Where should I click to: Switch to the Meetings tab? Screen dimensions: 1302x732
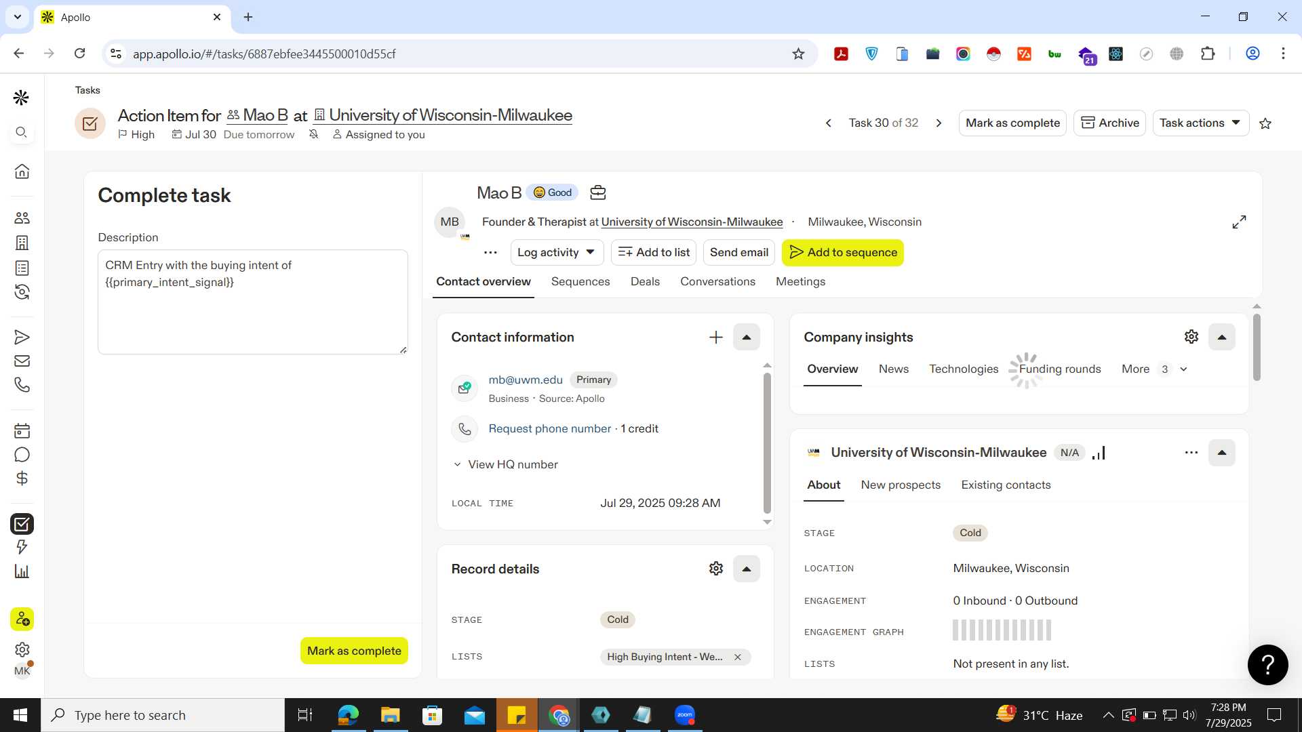(800, 281)
